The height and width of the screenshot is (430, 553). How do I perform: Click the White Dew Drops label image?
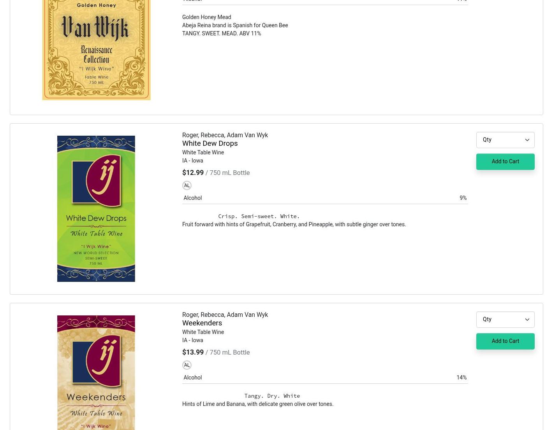(96, 209)
